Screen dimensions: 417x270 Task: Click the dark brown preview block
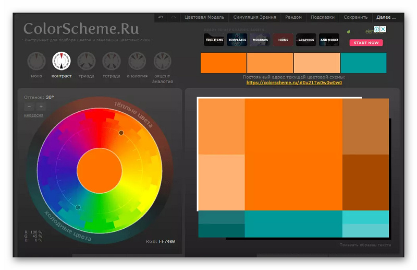pos(365,183)
